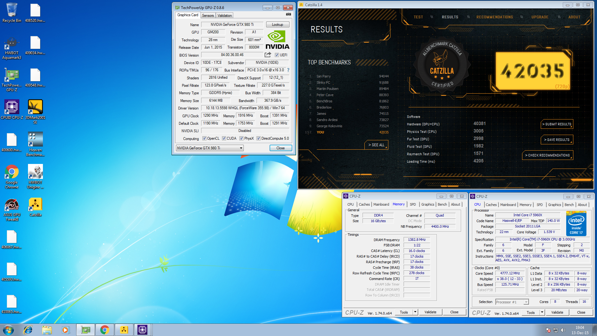Open Tools dropdown arrow in CPU tab CPU-Z window

[542, 312]
